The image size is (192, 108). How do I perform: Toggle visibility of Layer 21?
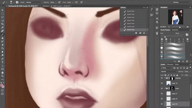click(x=162, y=94)
